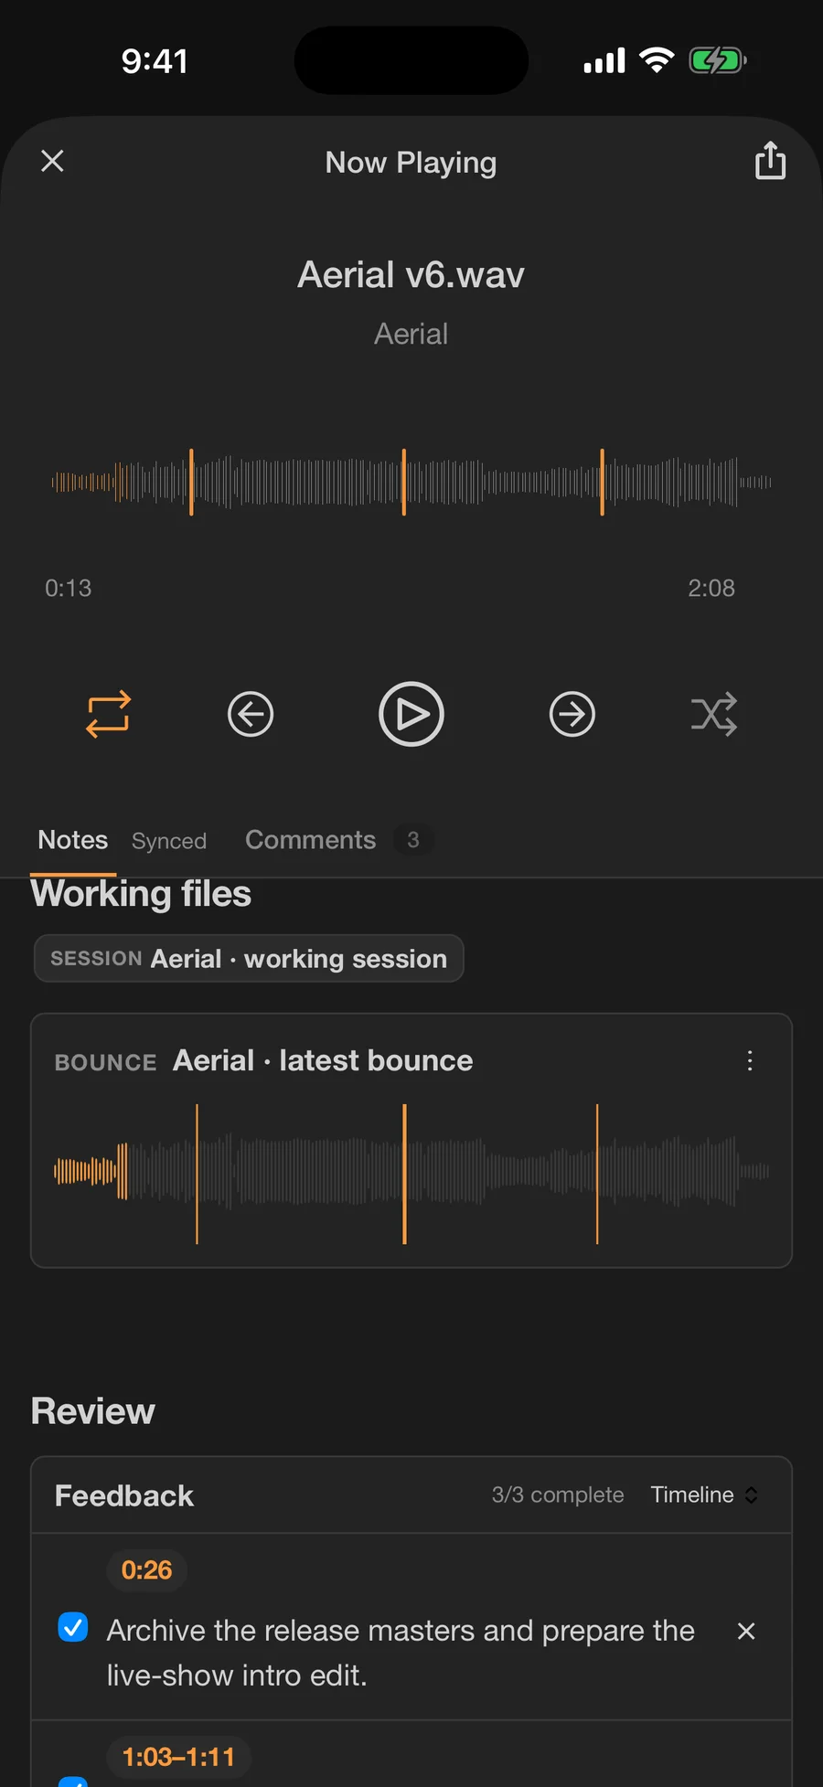Viewport: 823px width, 1787px height.
Task: Toggle shuffle playback
Action: 714,714
